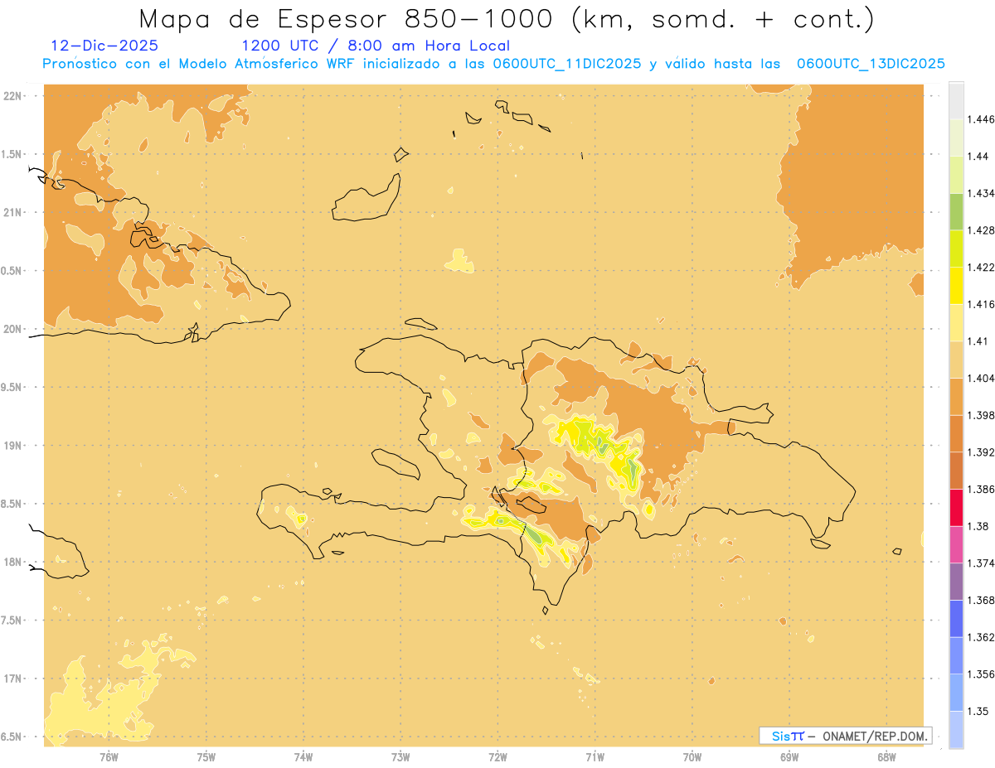Click the purple legend swatch between 1.368 and 1.374
This screenshot has height=768, width=995.
956,582
